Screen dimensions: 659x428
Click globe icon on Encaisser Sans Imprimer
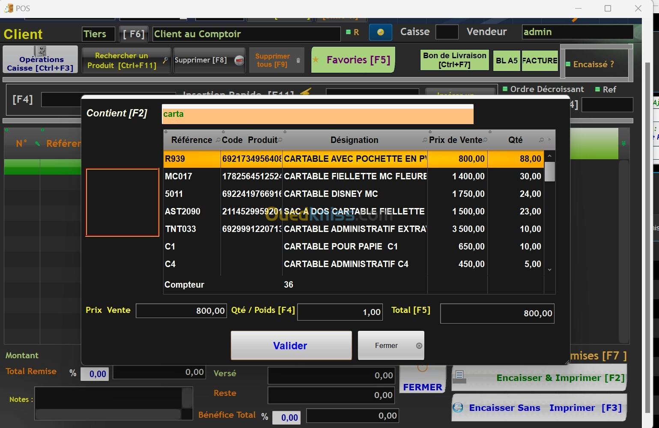(458, 407)
